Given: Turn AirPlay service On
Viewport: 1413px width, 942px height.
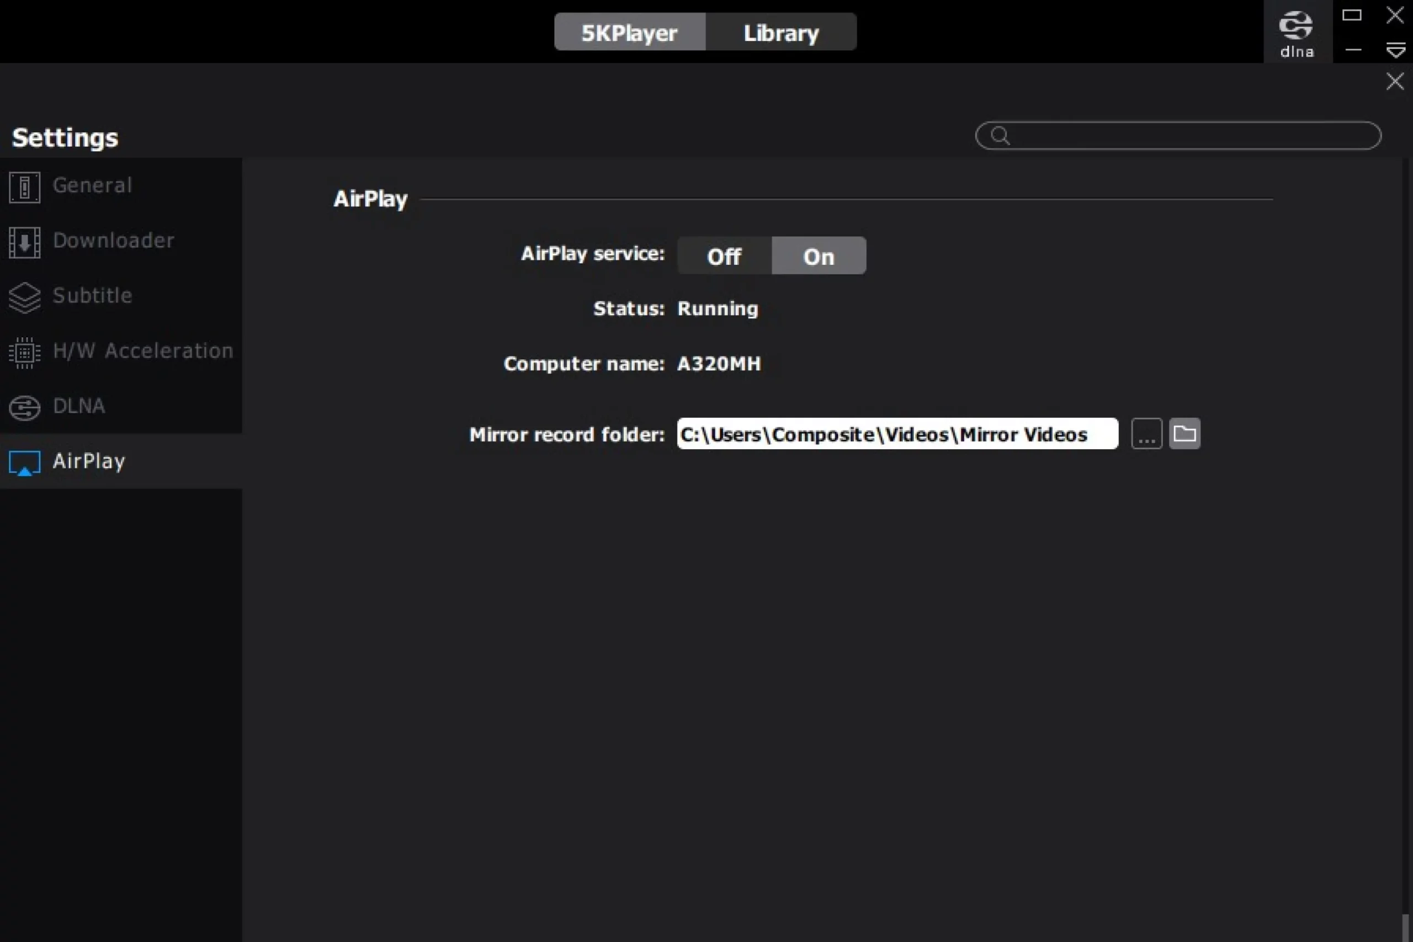Looking at the screenshot, I should click(818, 256).
